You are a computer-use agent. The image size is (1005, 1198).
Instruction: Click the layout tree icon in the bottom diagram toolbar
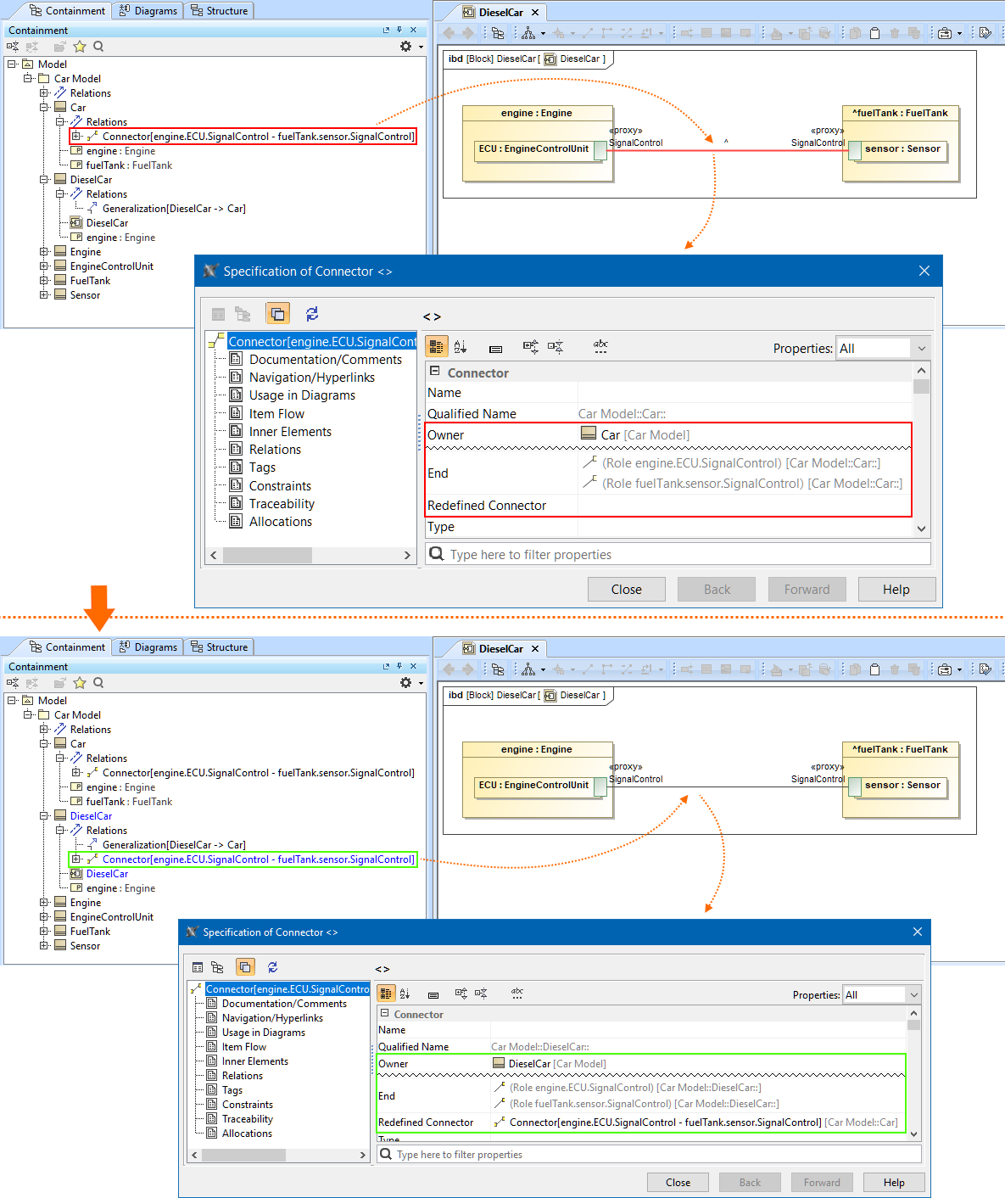528,669
